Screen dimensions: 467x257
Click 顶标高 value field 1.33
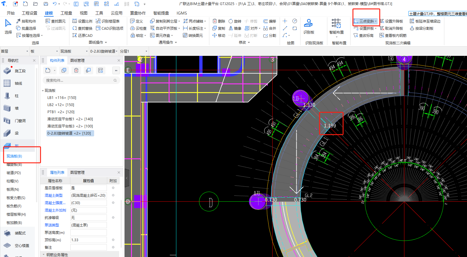[x=88, y=240]
